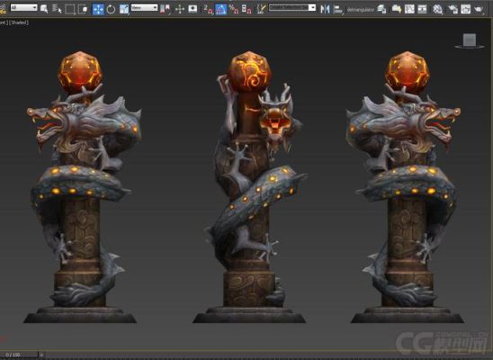Image resolution: width=493 pixels, height=360 pixels.
Task: Click the Render Production teapot icon
Action: click(479, 9)
